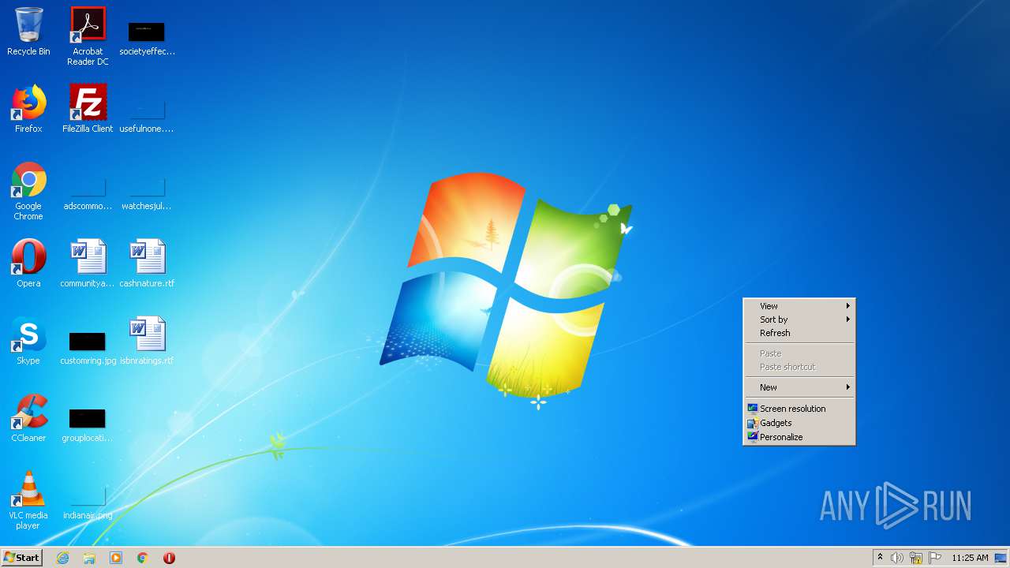Launch Chrome from the taskbar
The height and width of the screenshot is (568, 1010).
(143, 558)
